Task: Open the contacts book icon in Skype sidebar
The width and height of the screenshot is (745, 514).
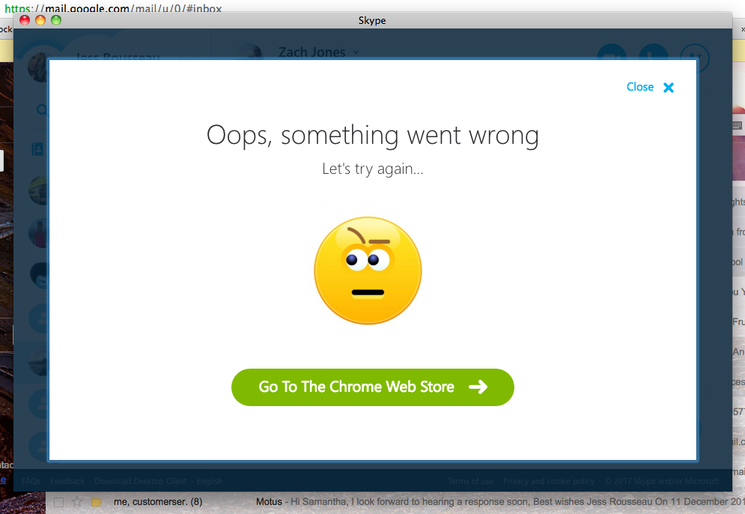Action: pos(38,149)
